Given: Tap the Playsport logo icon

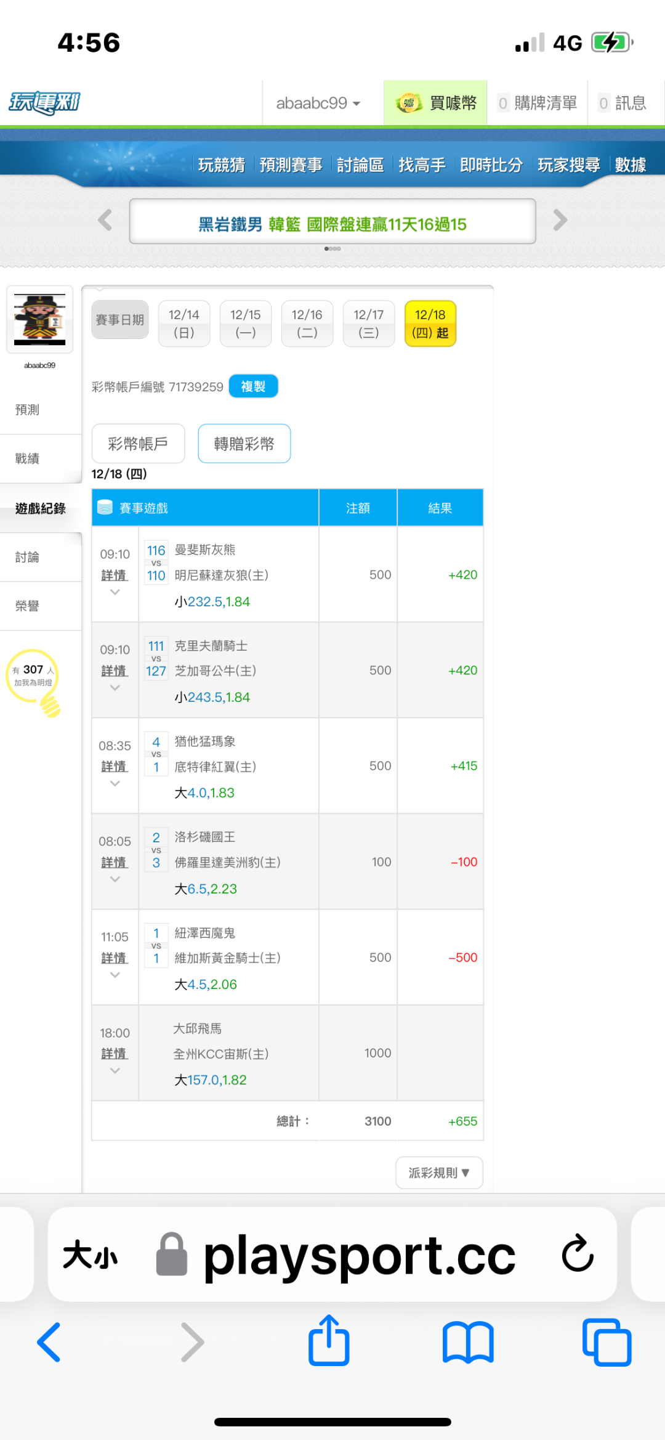Looking at the screenshot, I should 44,102.
